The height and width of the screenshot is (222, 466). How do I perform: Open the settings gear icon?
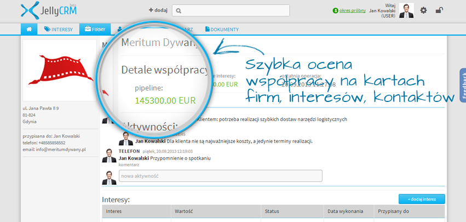423,10
